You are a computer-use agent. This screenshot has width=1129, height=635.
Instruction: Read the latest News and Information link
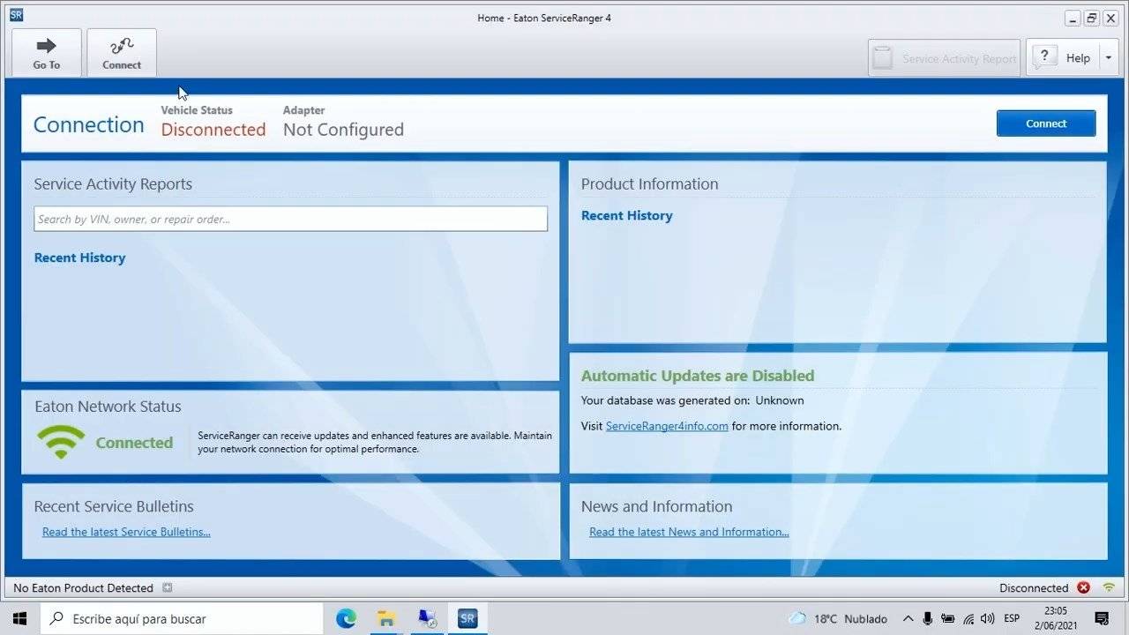(x=689, y=532)
